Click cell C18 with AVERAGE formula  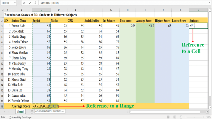click(41, 106)
